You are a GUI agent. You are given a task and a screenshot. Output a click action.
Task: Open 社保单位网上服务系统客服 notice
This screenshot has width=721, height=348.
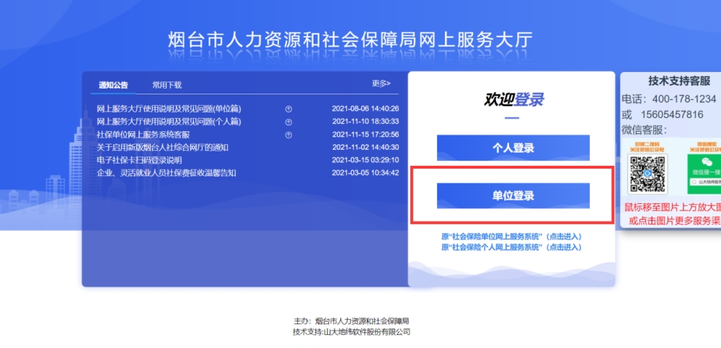click(143, 135)
